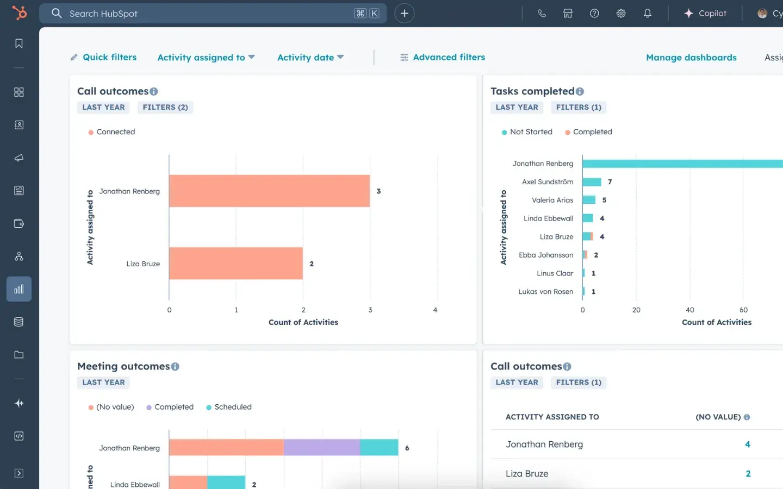783x489 pixels.
Task: Click 'Linus Claar' label in Tasks completed
Action: tap(555, 273)
